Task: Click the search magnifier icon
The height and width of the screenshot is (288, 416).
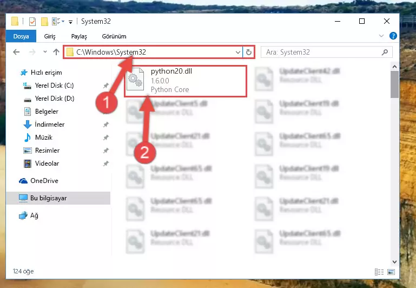Action: click(x=385, y=53)
